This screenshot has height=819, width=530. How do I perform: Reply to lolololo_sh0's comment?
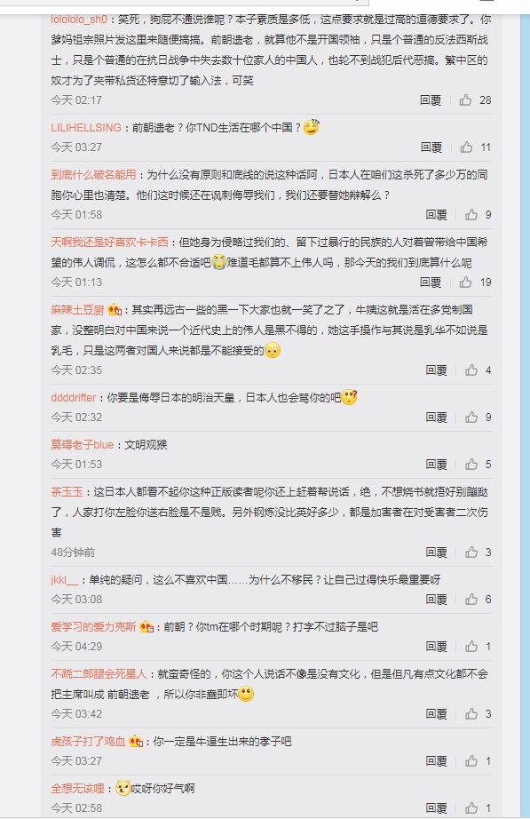(x=431, y=99)
